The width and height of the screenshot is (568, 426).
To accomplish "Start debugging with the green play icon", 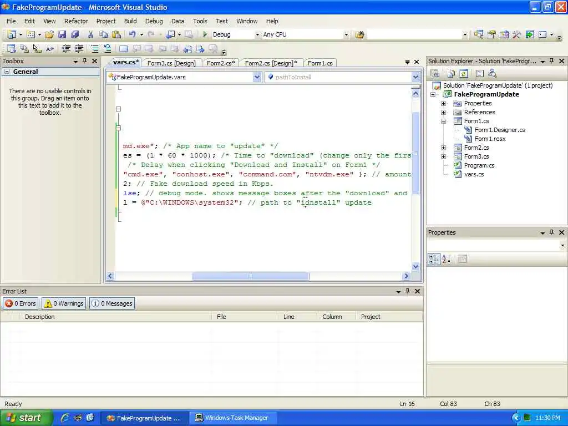I will (205, 34).
